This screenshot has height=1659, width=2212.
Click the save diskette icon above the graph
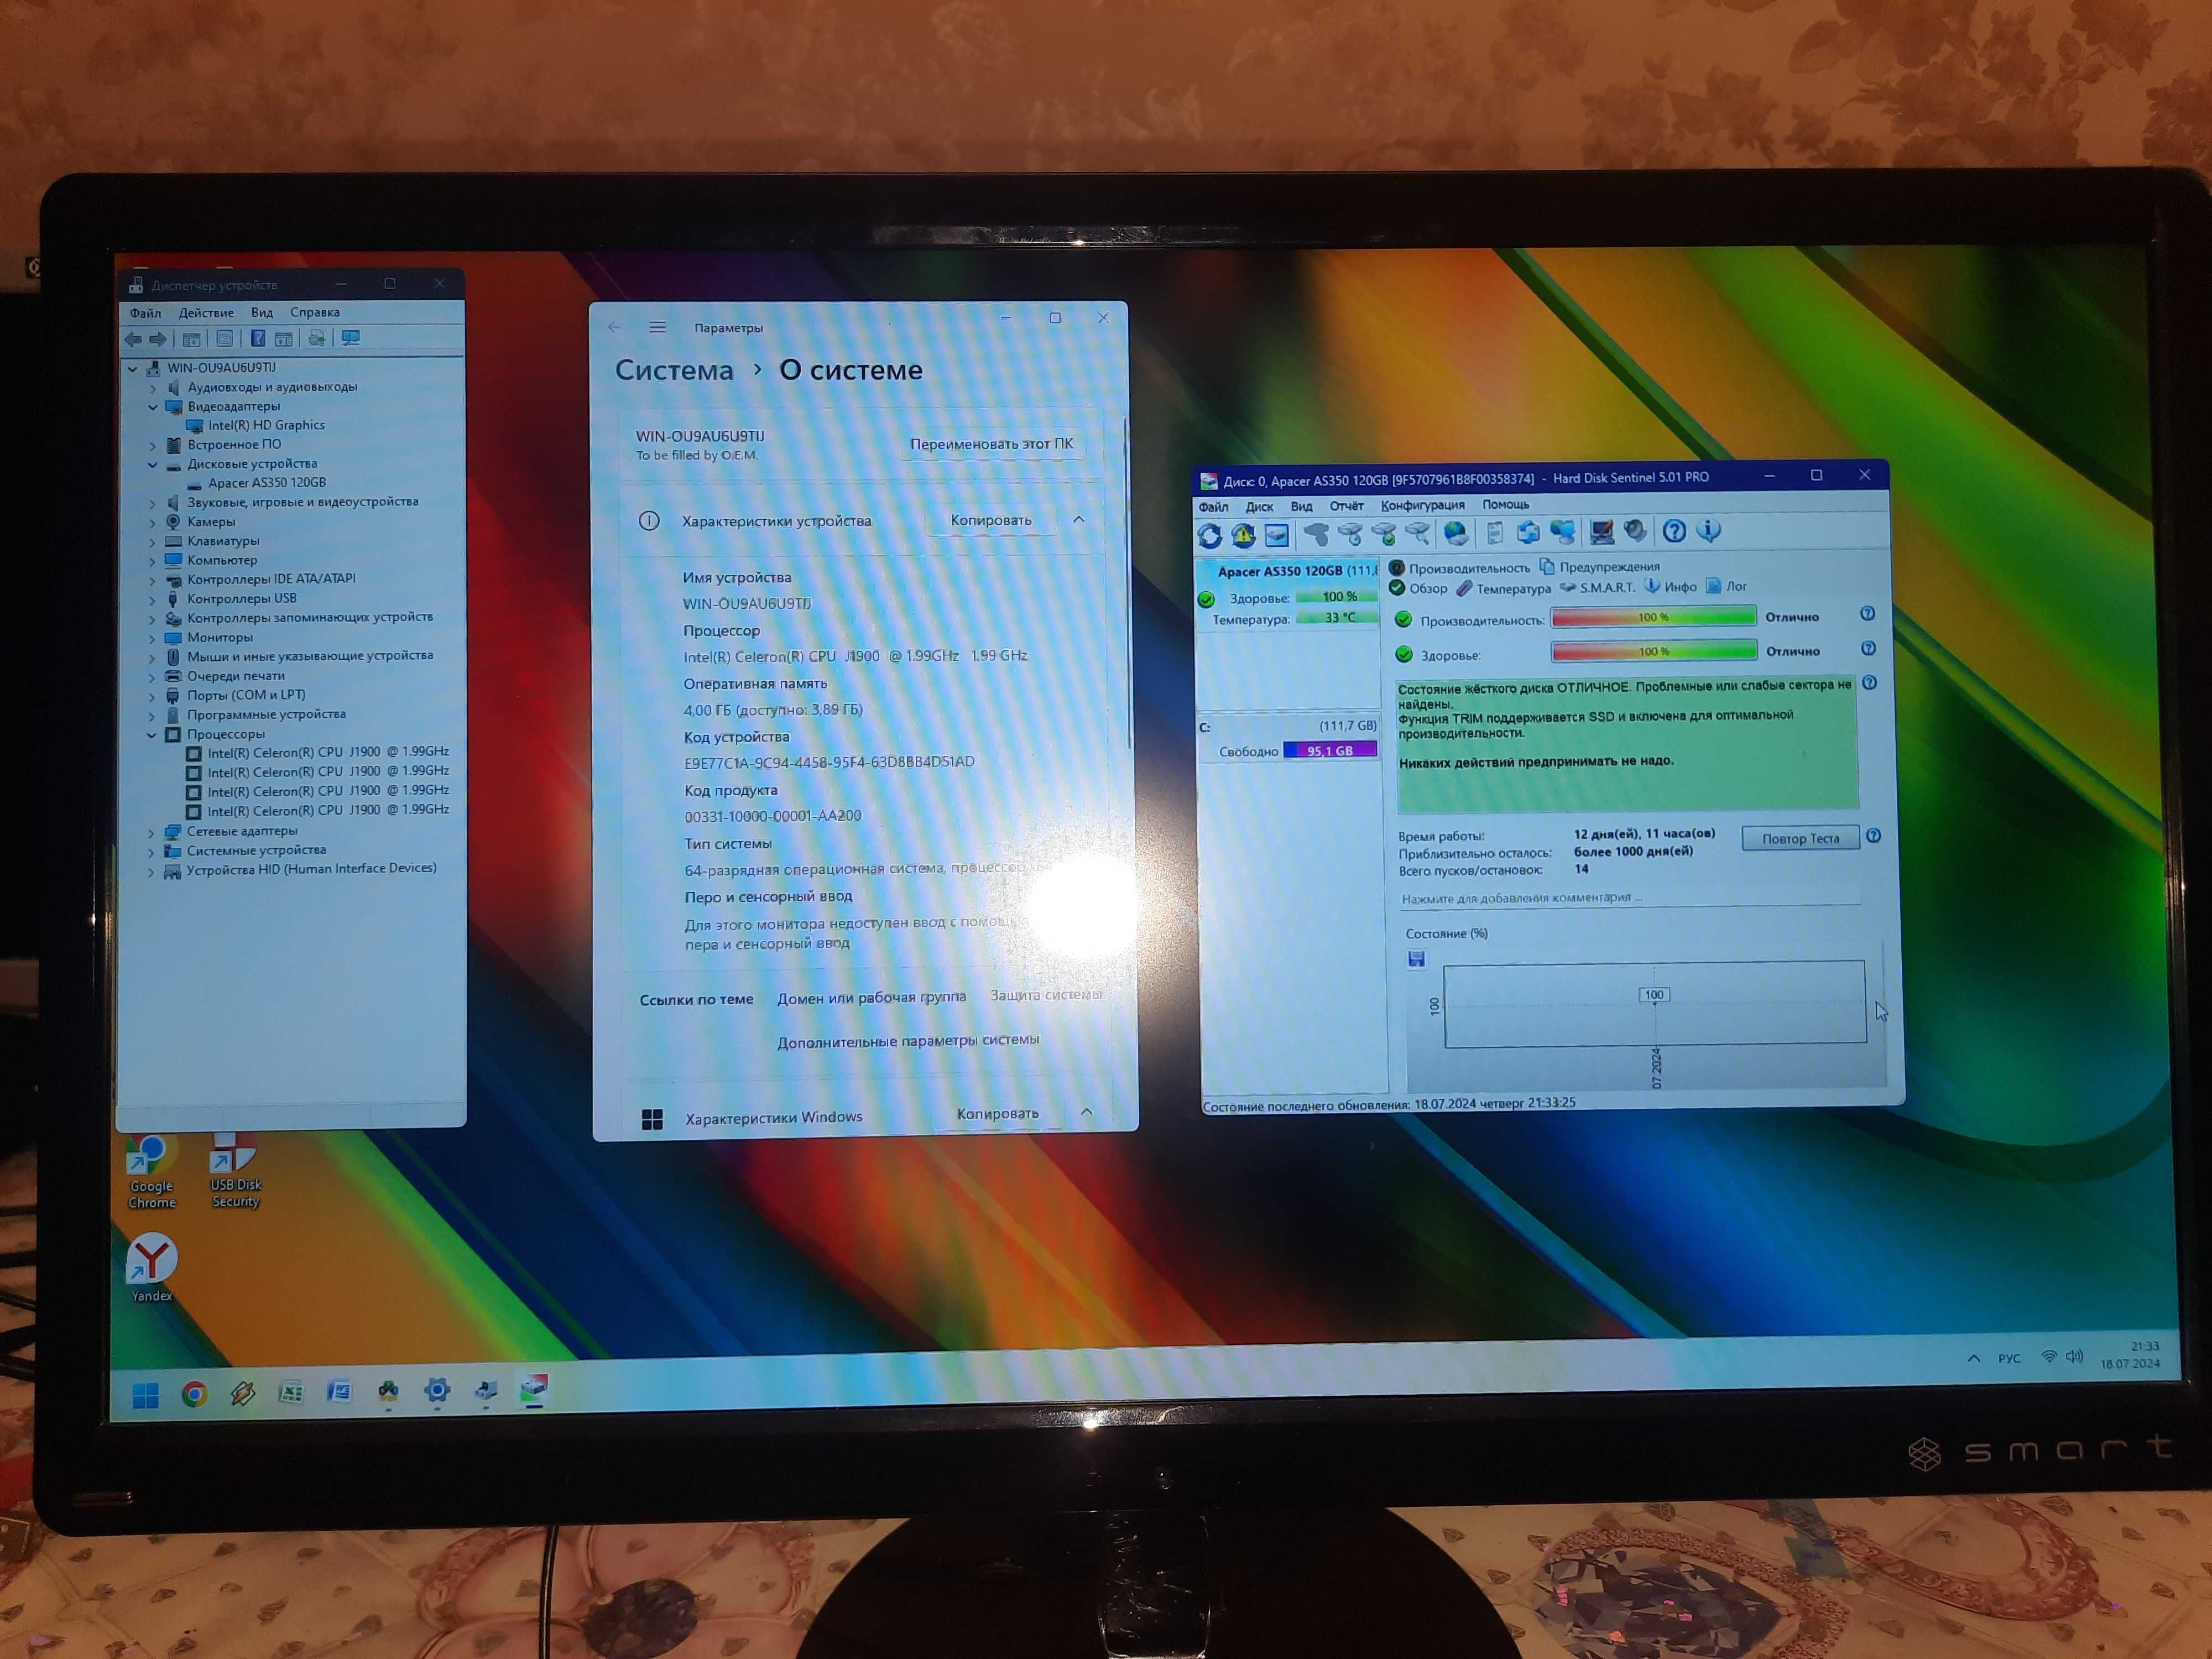pyautogui.click(x=1416, y=959)
